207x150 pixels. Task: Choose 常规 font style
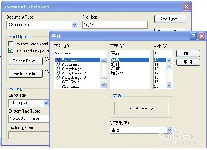pos(130,60)
